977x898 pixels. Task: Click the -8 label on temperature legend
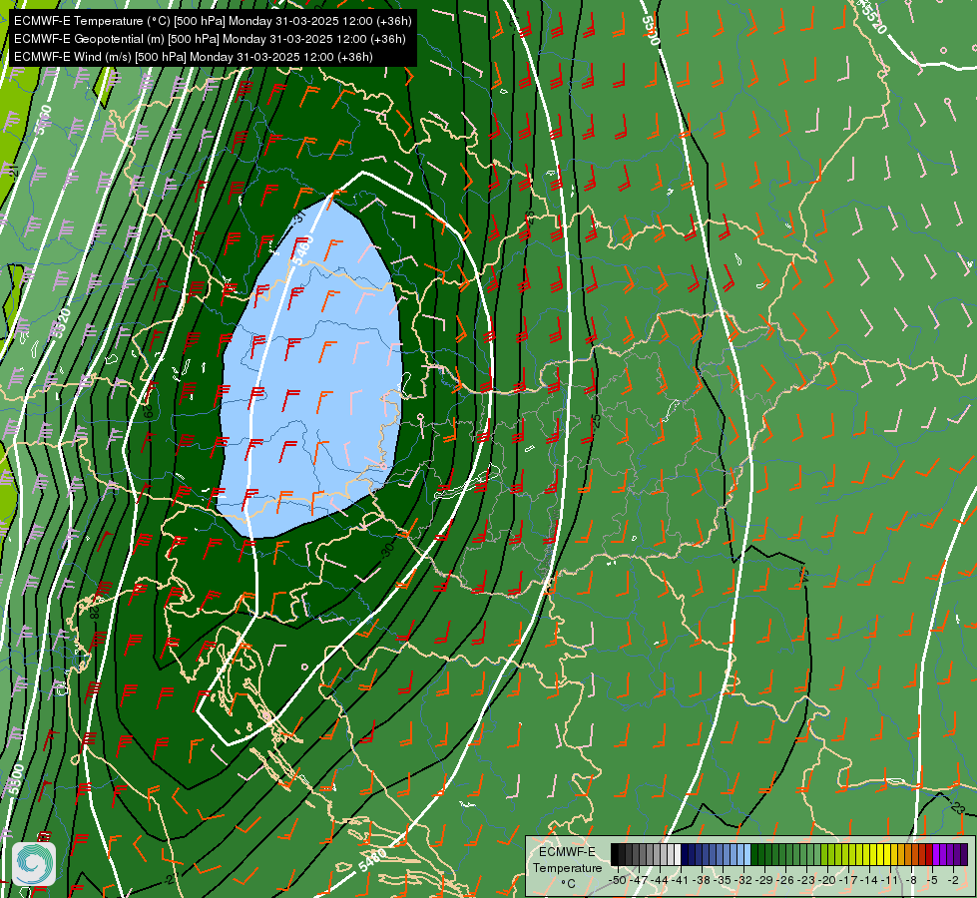pyautogui.click(x=911, y=880)
